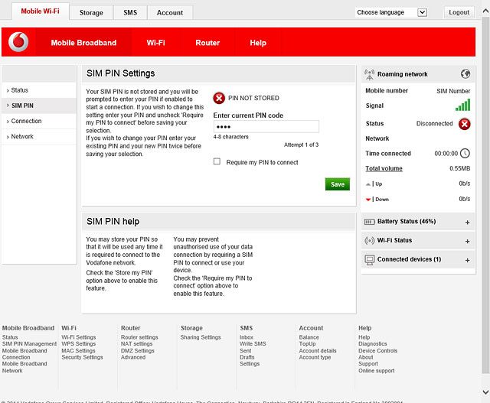Image resolution: width=490 pixels, height=403 pixels.
Task: Select SIM PIN in the sidebar
Action: (x=39, y=106)
